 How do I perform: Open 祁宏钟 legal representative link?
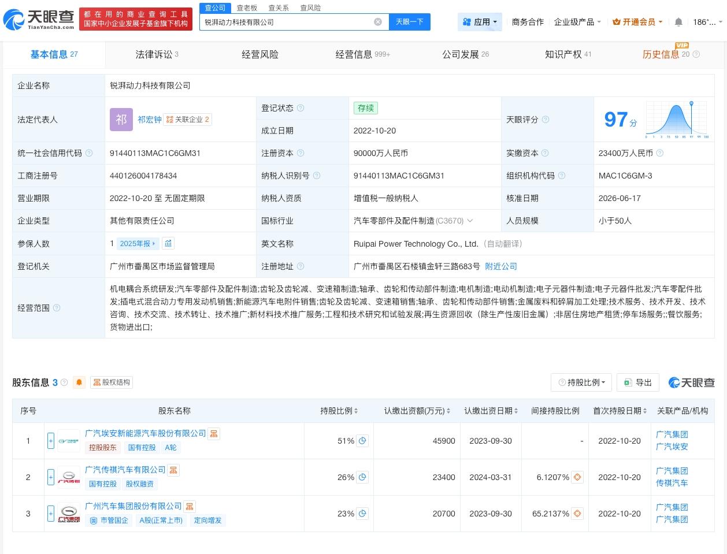[150, 120]
